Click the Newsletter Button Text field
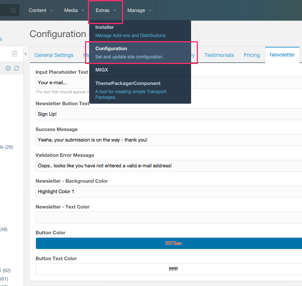Image resolution: width=302 pixels, height=286 pixels. pos(169,114)
